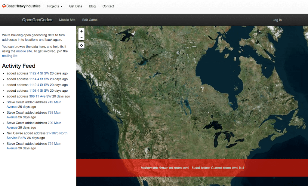Click the CoastHeavyIndustries logo
Viewport: 308px width, 186px height.
(x=21, y=6)
